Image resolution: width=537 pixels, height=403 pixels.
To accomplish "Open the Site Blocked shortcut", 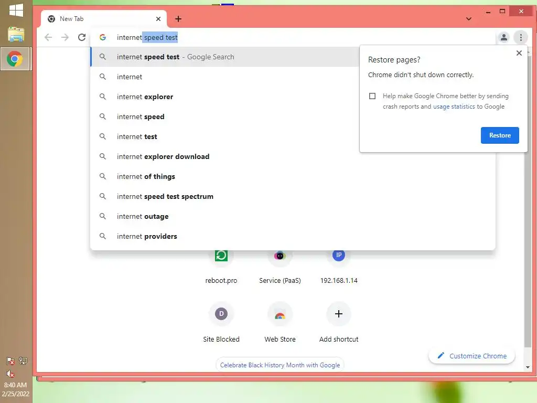I will [x=221, y=322].
